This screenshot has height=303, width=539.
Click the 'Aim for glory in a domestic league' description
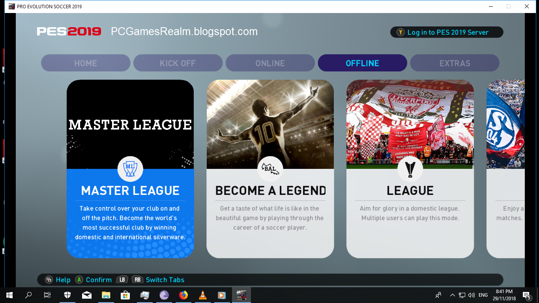(410, 213)
